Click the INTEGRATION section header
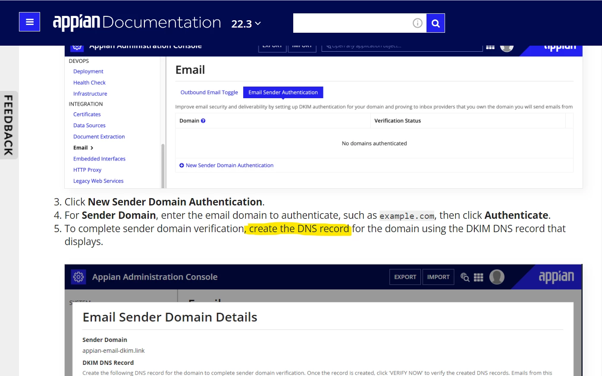The width and height of the screenshot is (602, 376). [86, 104]
